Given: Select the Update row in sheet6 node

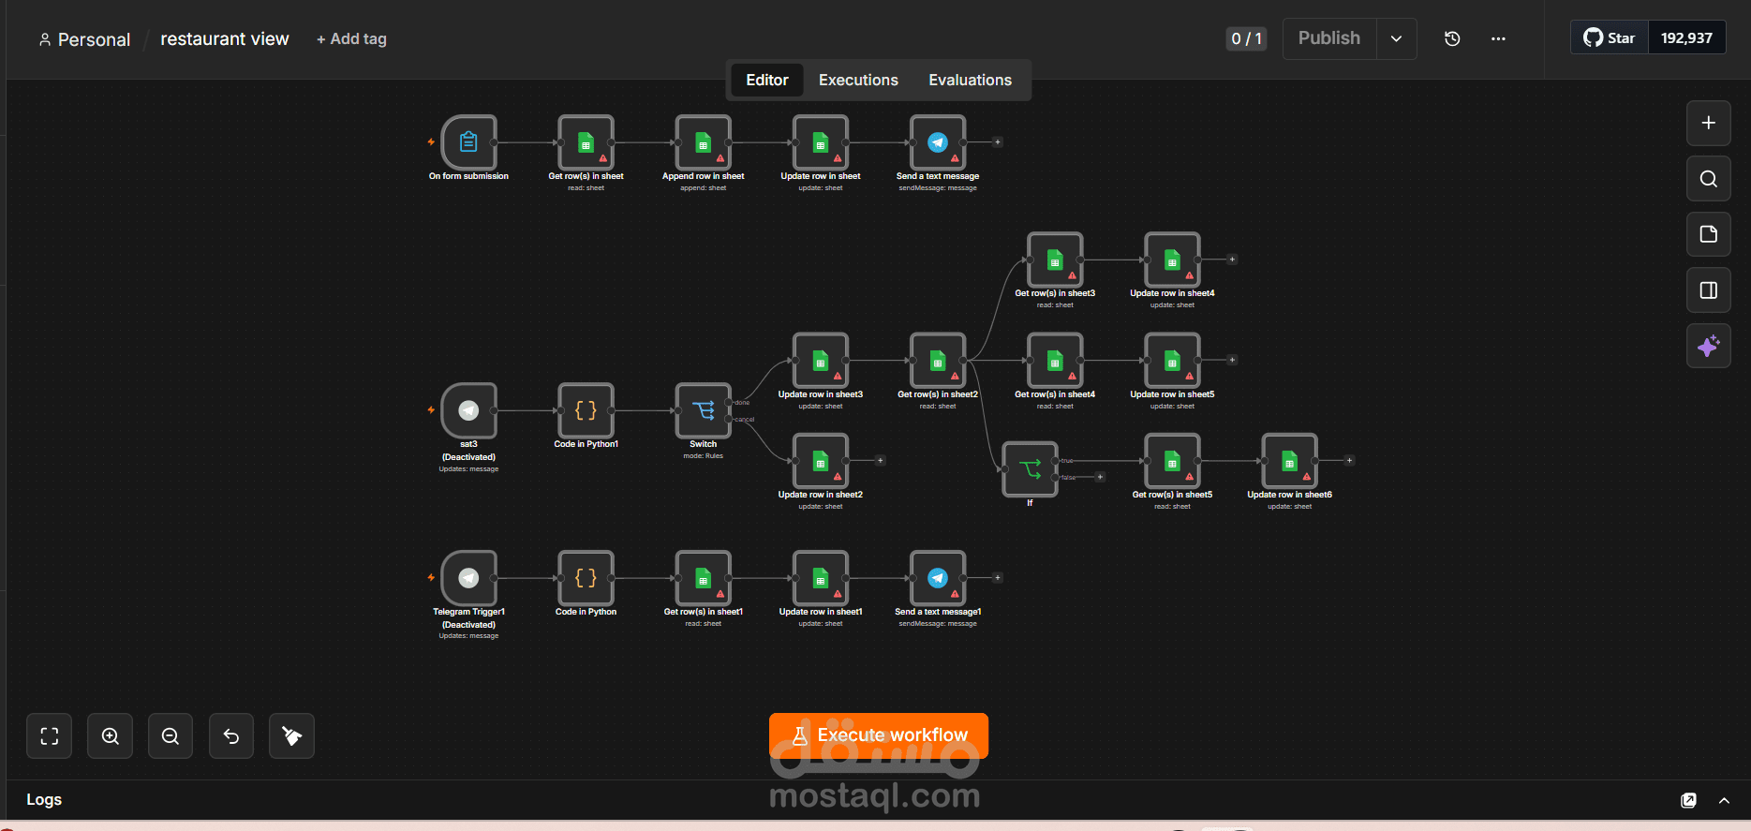Looking at the screenshot, I should (x=1289, y=461).
